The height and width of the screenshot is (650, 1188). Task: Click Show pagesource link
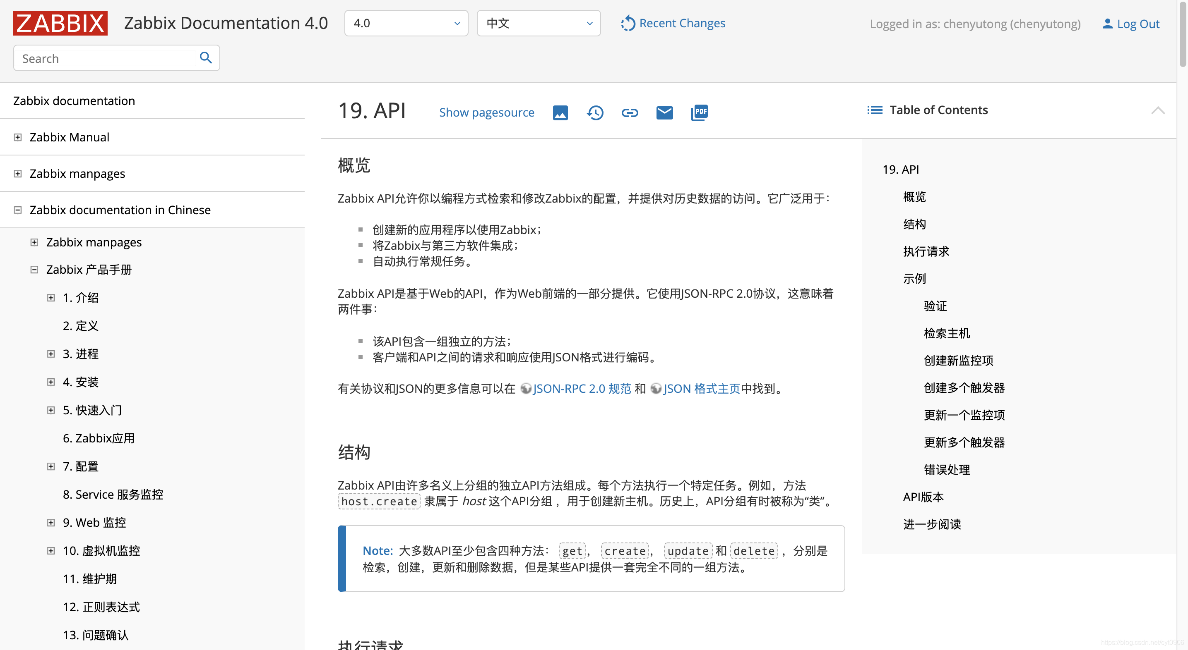tap(486, 112)
